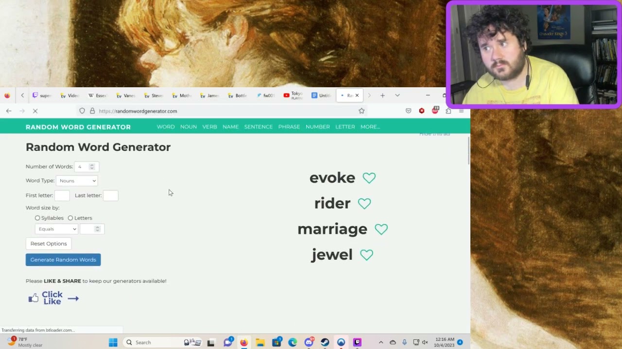
Task: Open the Twitch app in the taskbar
Action: pyautogui.click(x=357, y=342)
